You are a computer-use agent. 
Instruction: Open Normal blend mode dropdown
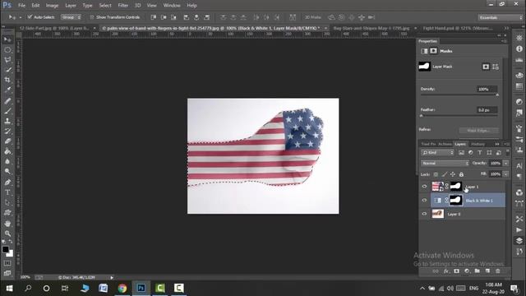pyautogui.click(x=445, y=163)
